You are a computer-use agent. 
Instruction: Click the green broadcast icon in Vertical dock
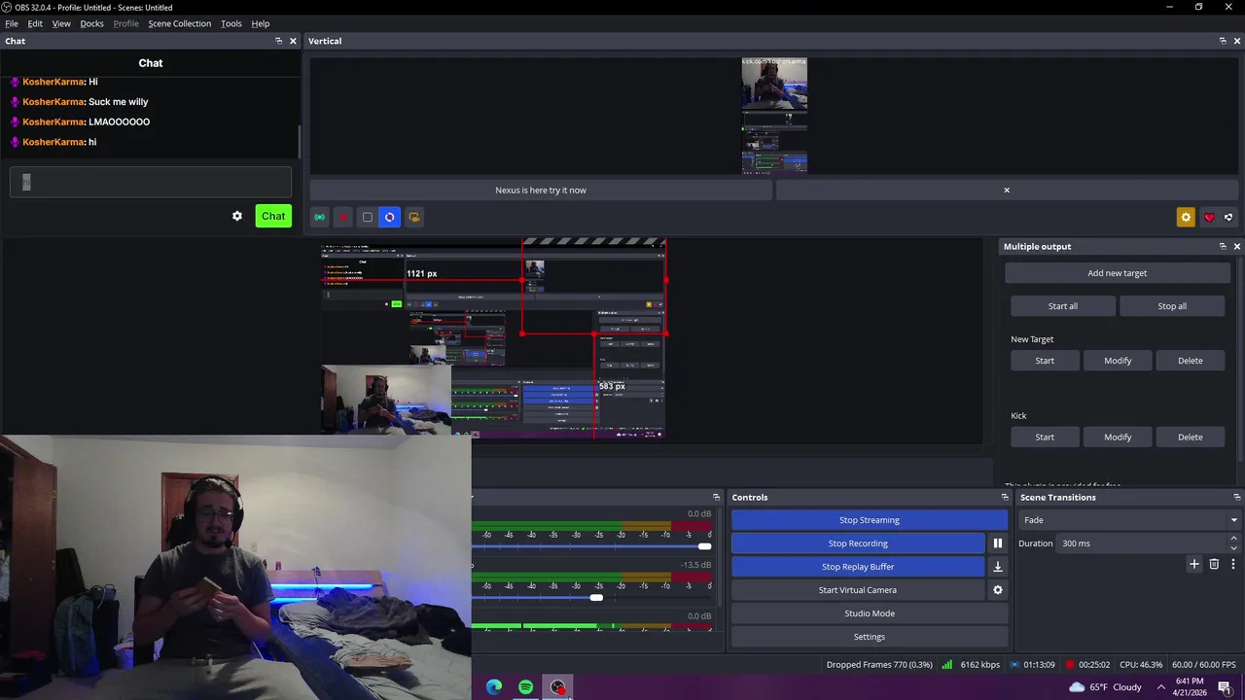(x=319, y=217)
